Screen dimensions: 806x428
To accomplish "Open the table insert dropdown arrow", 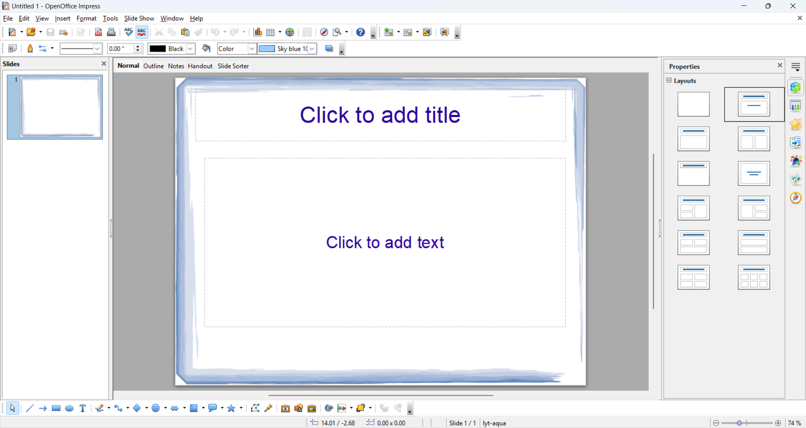I will click(280, 32).
